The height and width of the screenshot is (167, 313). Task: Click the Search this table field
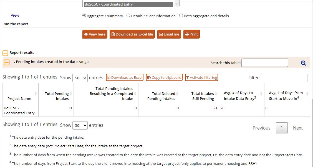265,63
